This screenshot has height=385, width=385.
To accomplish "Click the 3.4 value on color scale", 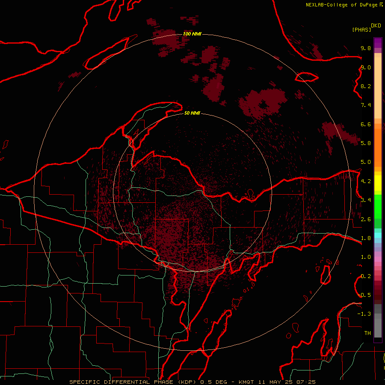I will tap(366, 200).
